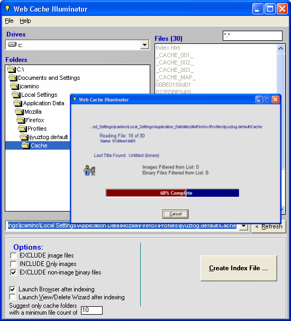Select _CACHE_MAP_ in Files list
Viewport: 291px width, 321px height.
[x=176, y=77]
